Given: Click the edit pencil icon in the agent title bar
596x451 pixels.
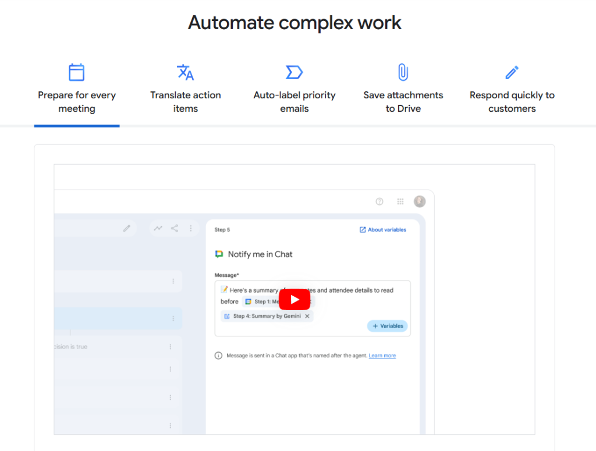Looking at the screenshot, I should 127,229.
